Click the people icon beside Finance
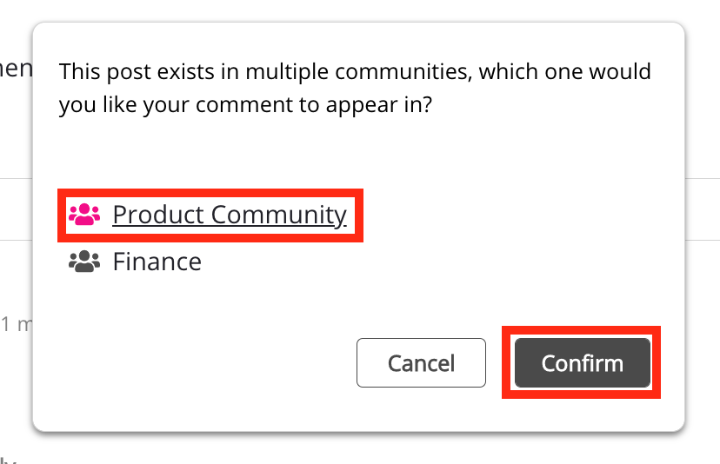 coord(84,262)
